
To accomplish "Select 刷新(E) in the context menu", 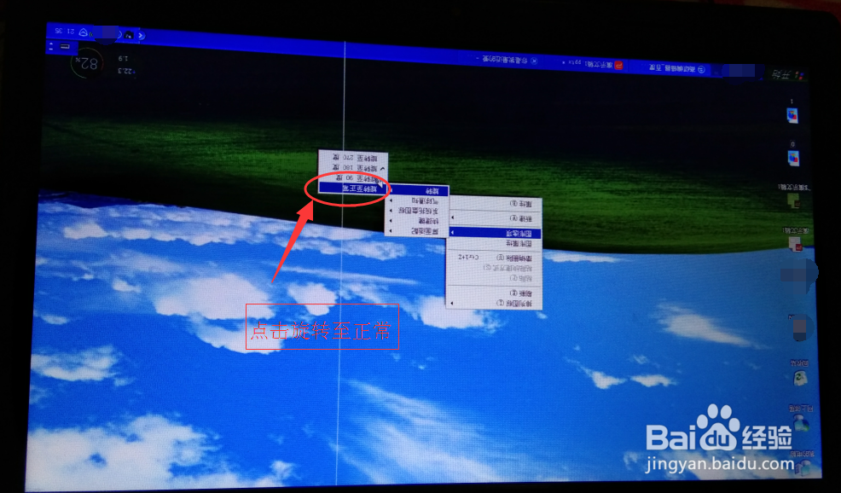I will 494,293.
